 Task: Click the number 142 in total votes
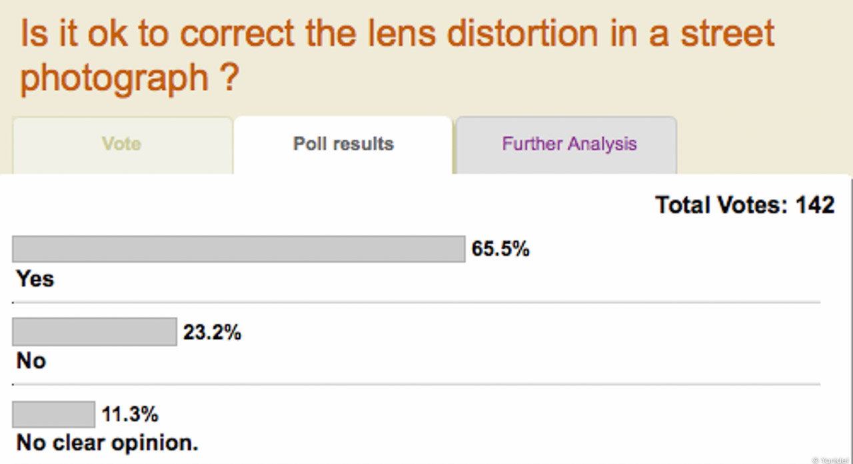coord(815,205)
